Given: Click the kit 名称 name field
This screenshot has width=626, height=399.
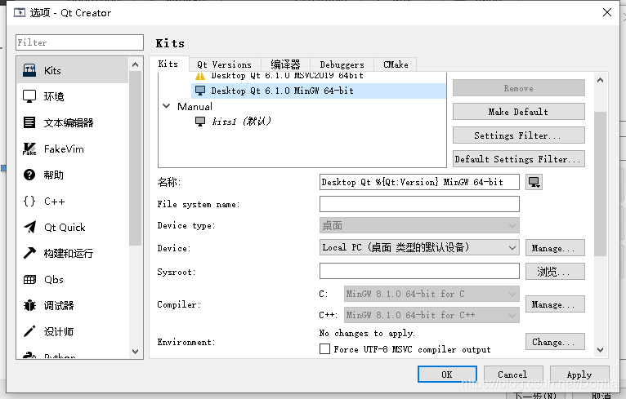Looking at the screenshot, I should click(x=419, y=182).
